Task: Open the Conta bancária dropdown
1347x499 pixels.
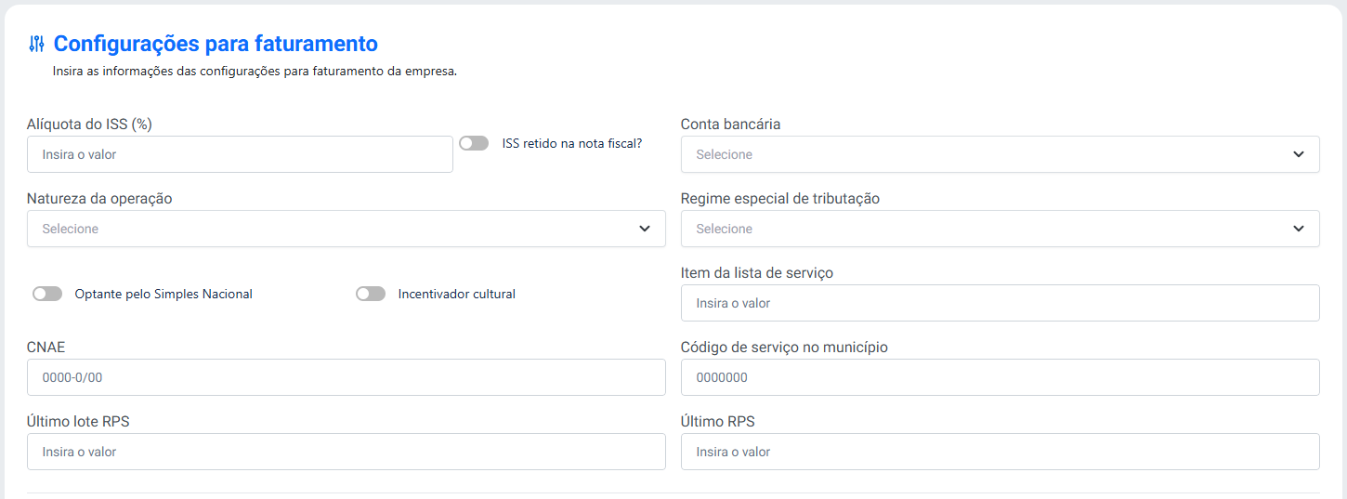Action: point(1000,154)
